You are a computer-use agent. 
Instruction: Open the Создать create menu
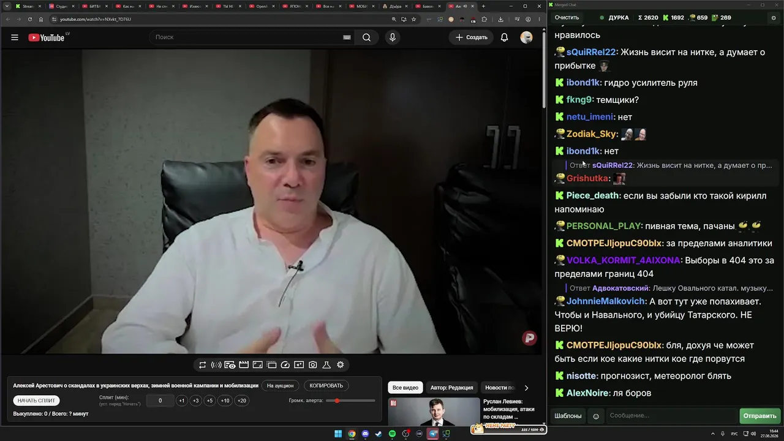pyautogui.click(x=472, y=37)
